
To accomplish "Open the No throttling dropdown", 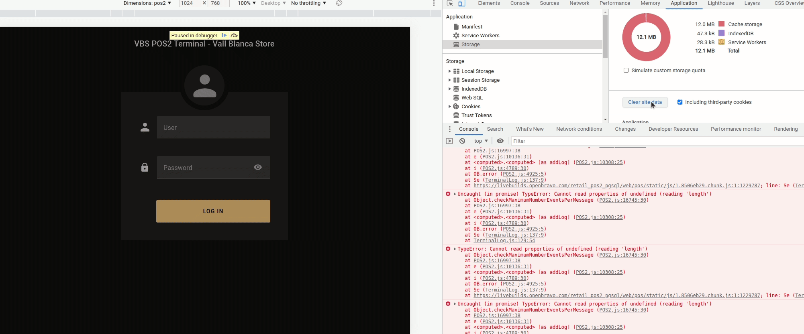I will (308, 3).
